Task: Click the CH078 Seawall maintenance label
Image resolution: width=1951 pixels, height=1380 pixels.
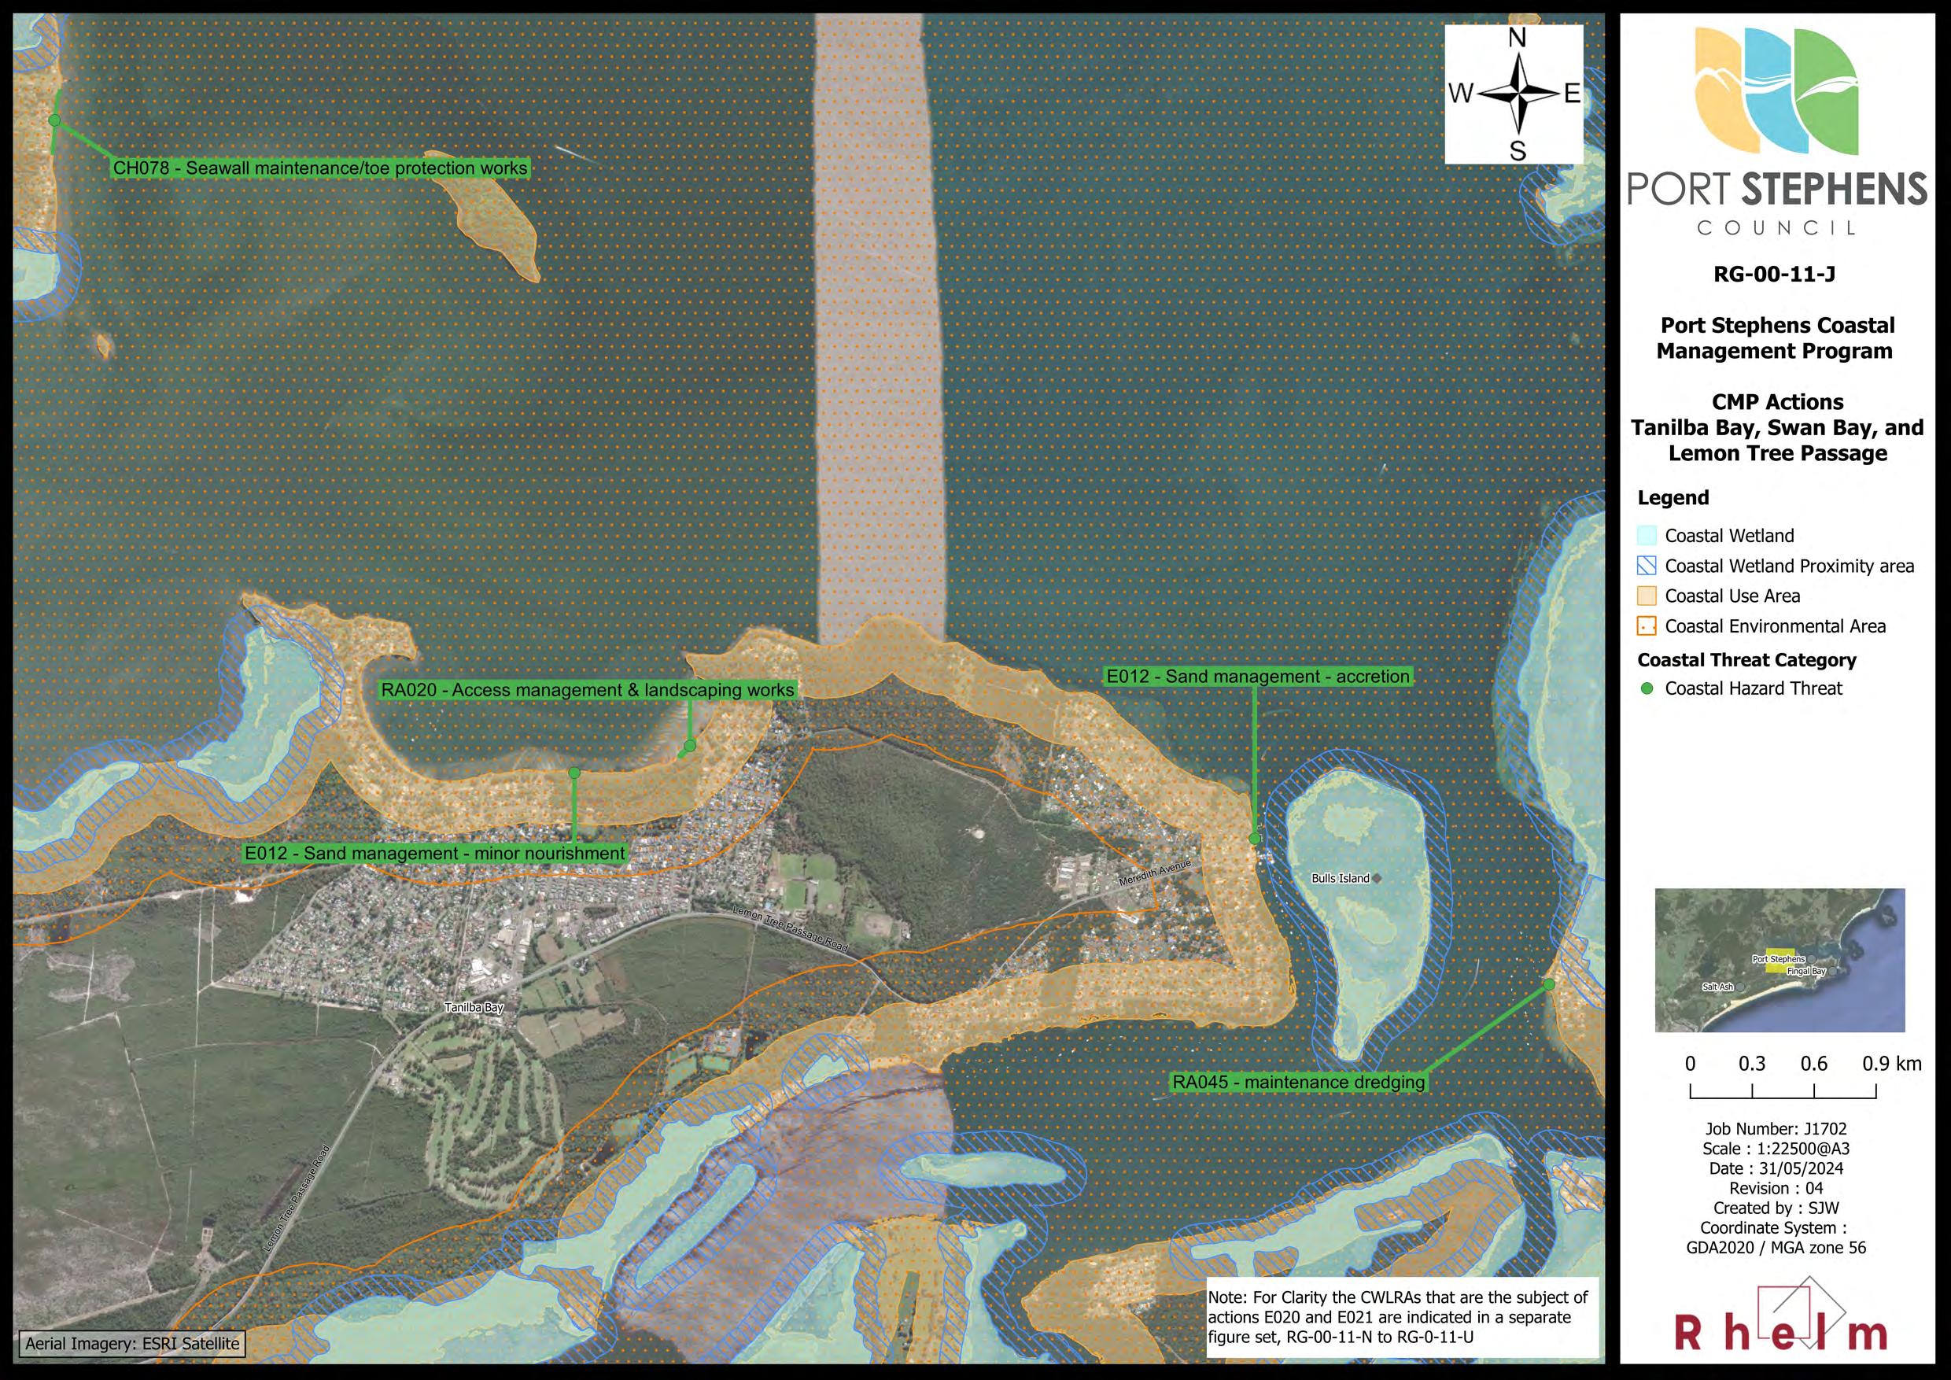Action: click(320, 168)
